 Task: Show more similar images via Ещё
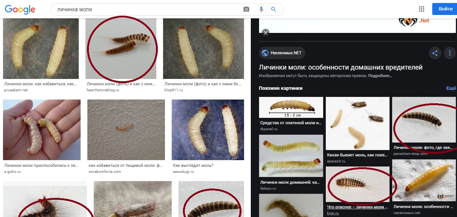tap(451, 88)
